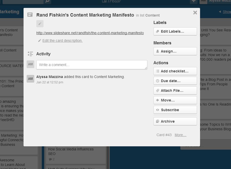231x169 pixels.
Task: Click the AM avatar beside the activity entry
Action: (x=30, y=79)
